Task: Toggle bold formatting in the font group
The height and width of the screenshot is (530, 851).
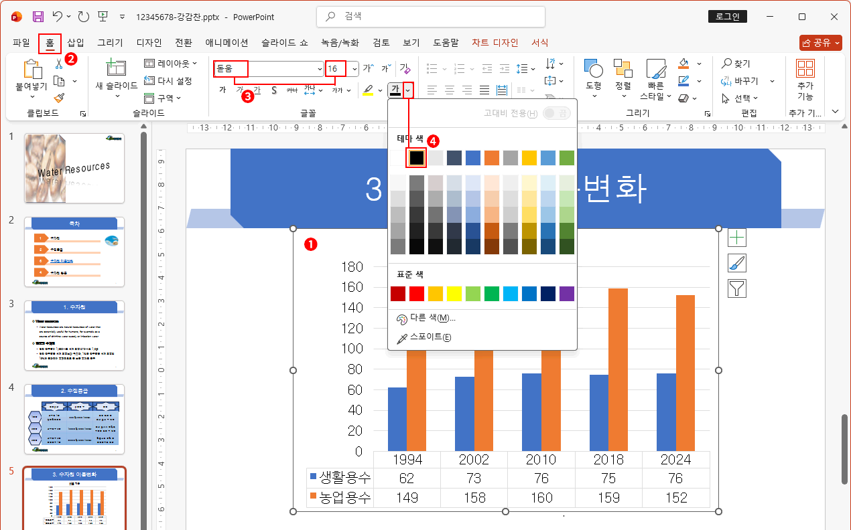Action: pyautogui.click(x=222, y=89)
